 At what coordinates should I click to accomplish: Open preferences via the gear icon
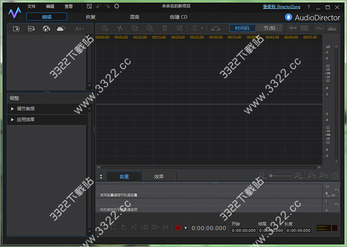[x=117, y=6]
